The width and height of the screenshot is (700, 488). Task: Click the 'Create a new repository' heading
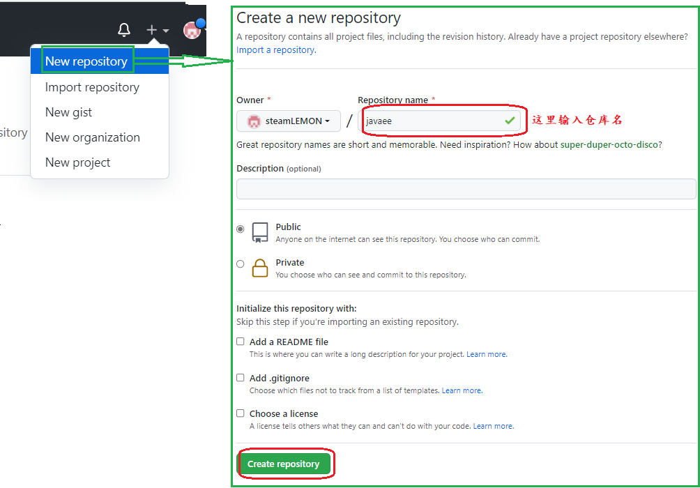319,18
